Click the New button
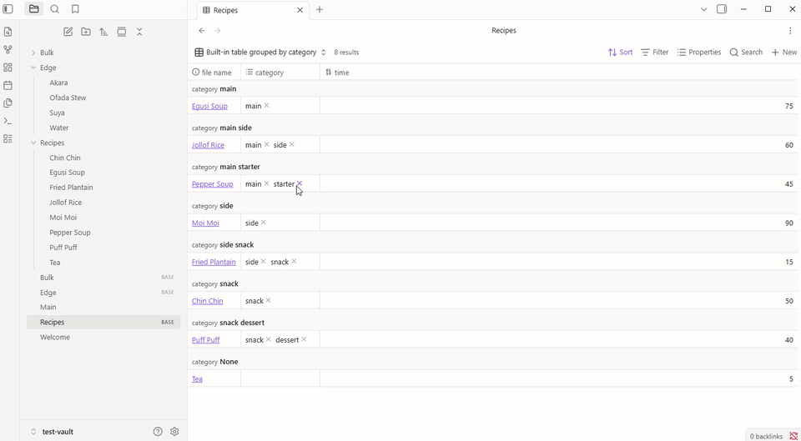Image resolution: width=801 pixels, height=441 pixels. (x=784, y=52)
